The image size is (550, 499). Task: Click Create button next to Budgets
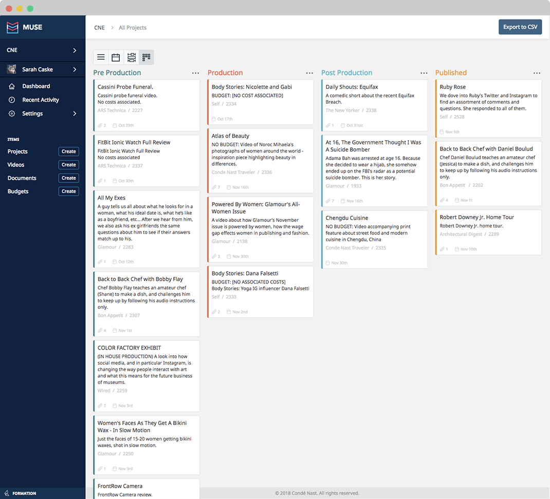[x=69, y=191]
